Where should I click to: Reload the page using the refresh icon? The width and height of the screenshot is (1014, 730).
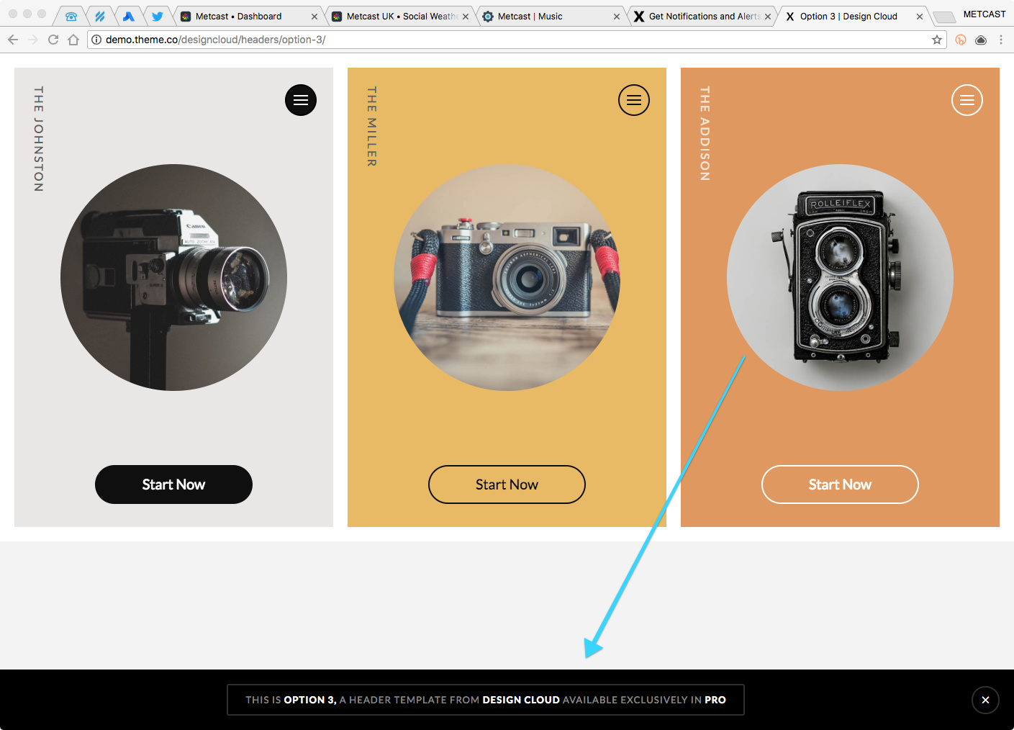(x=53, y=40)
